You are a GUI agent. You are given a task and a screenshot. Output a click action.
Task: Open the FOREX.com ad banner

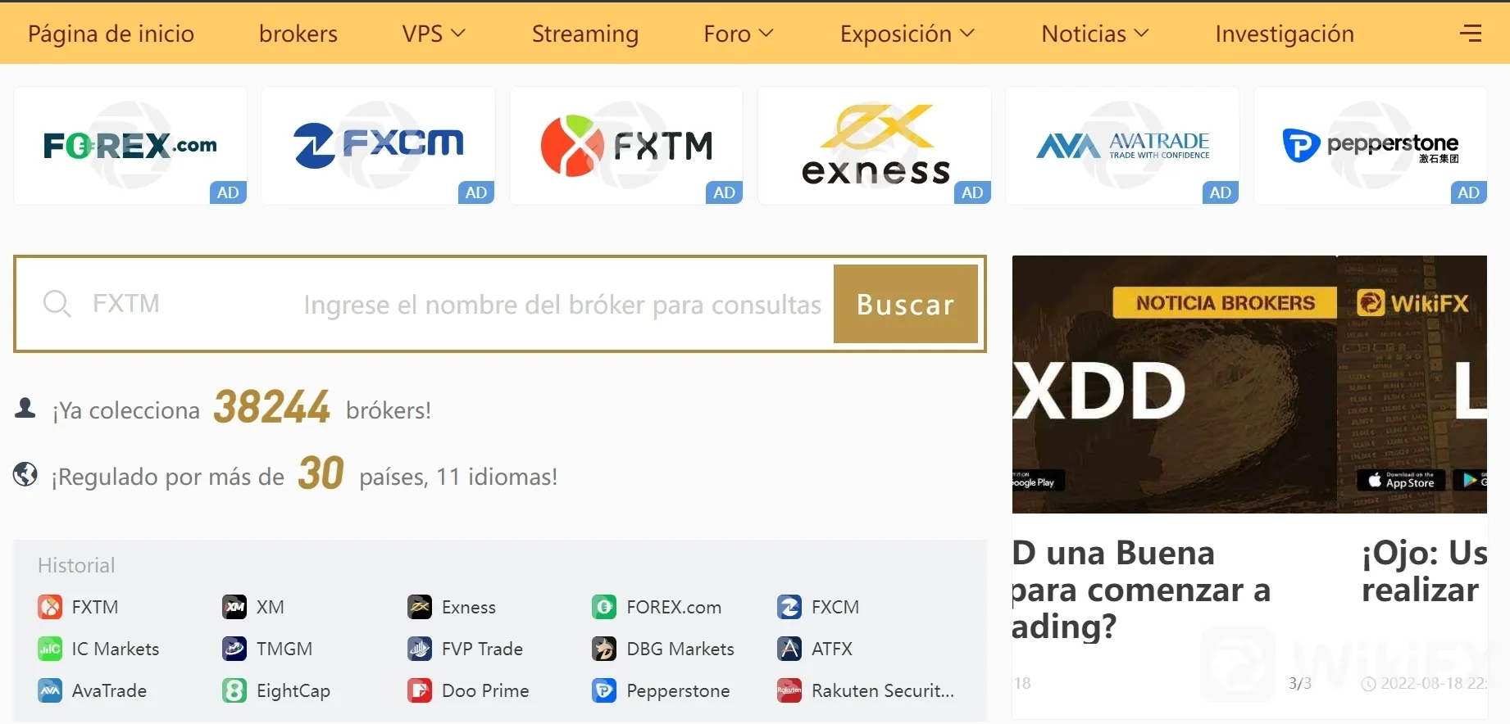[x=130, y=146]
